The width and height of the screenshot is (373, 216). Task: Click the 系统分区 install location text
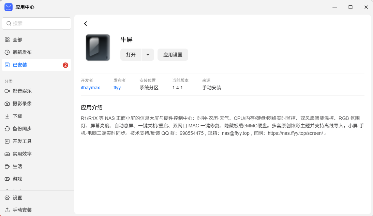click(x=149, y=88)
